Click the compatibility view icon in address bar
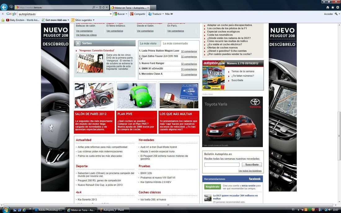The height and width of the screenshot is (213, 341). pos(100,7)
